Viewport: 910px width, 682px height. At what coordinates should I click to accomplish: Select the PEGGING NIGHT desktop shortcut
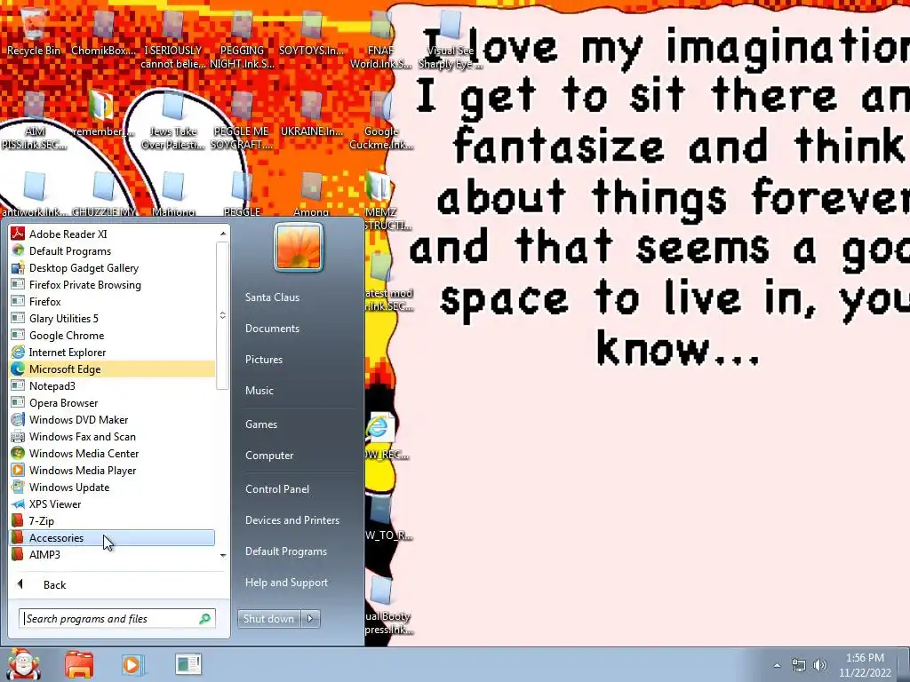(242, 37)
